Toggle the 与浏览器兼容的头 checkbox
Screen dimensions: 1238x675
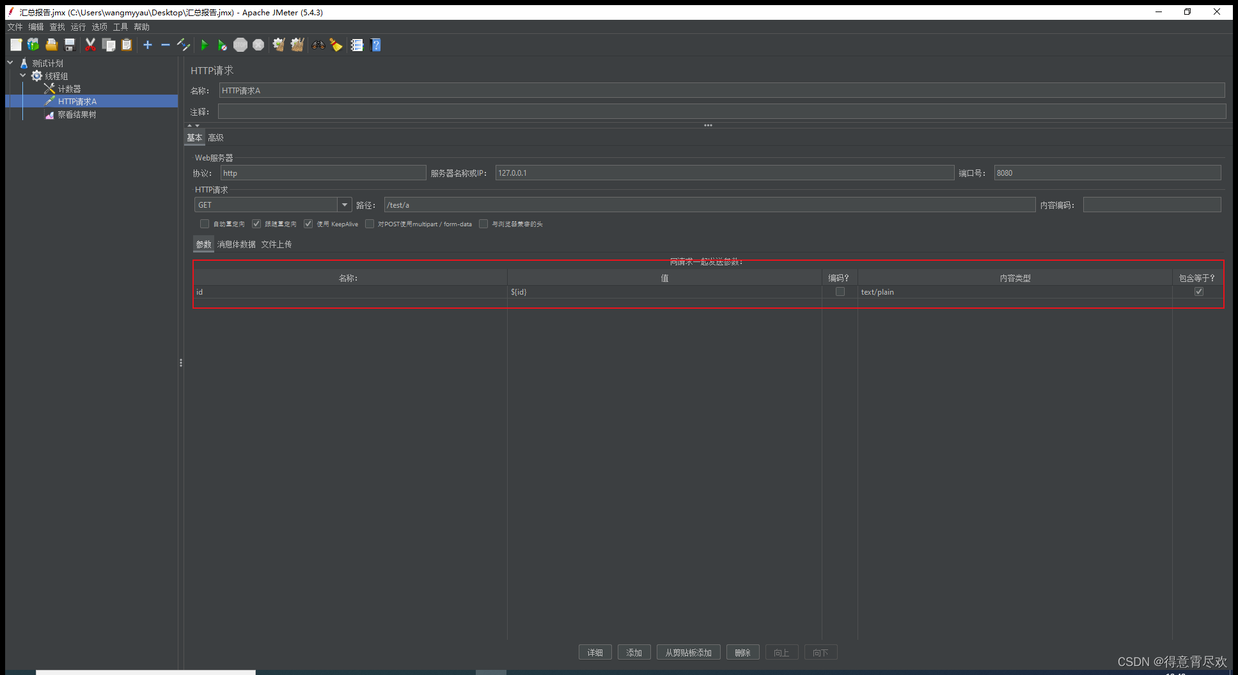click(483, 224)
